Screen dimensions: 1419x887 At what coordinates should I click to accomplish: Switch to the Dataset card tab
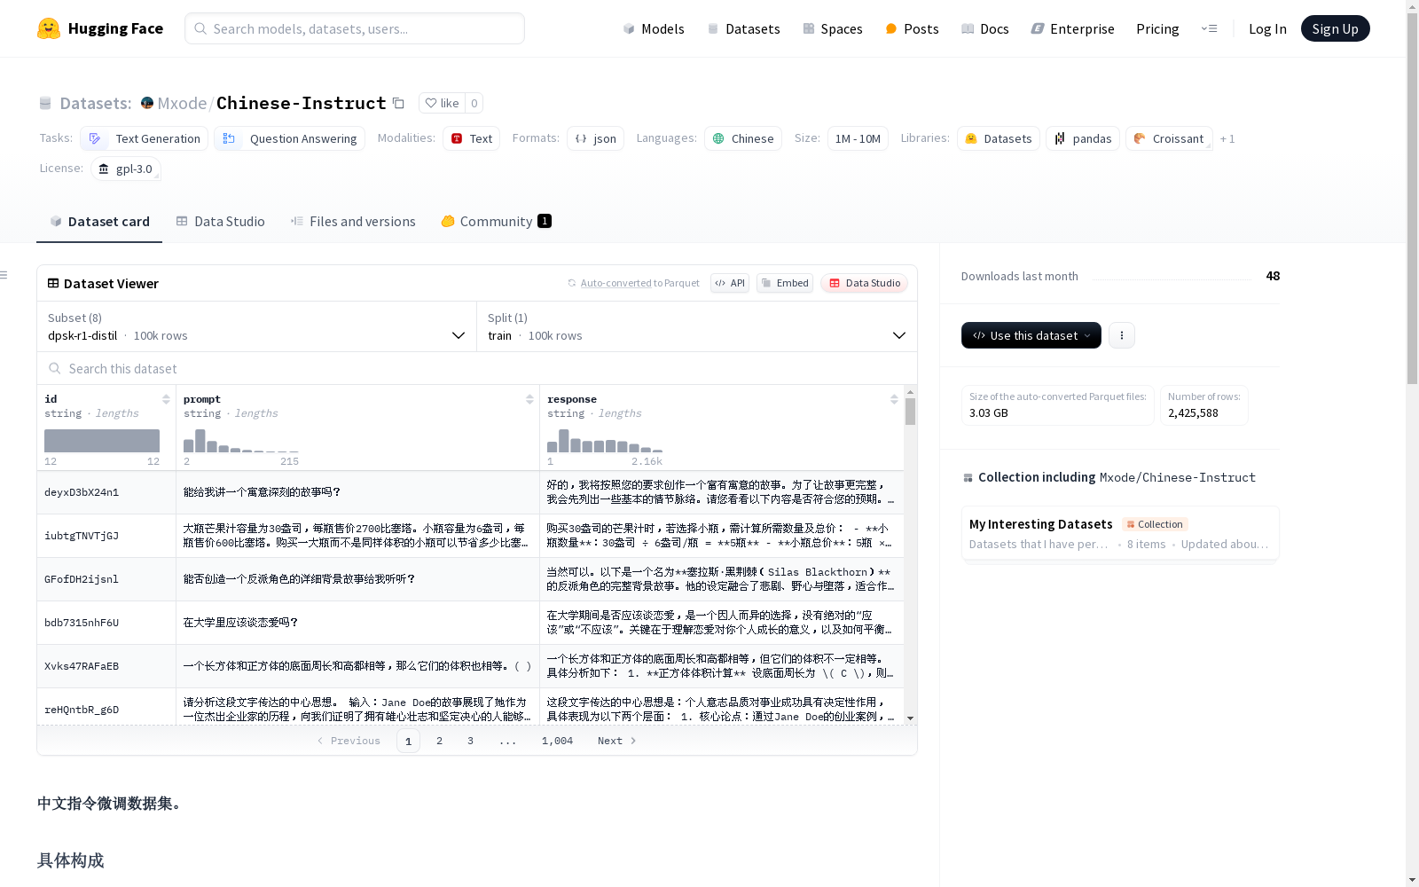coord(99,221)
